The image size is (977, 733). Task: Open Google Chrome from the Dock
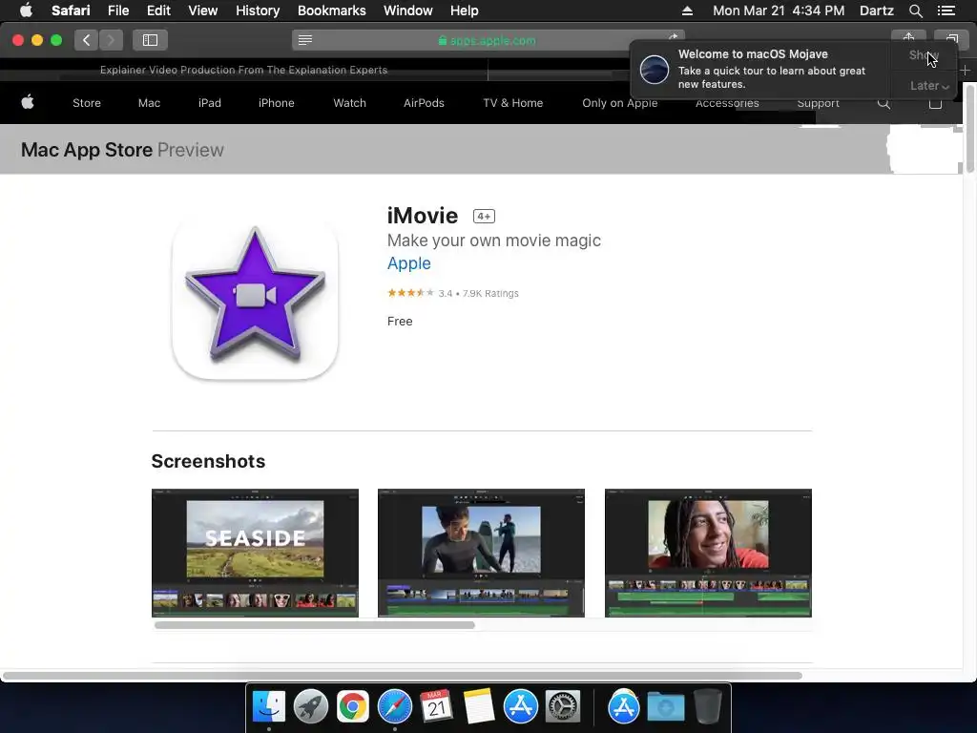(x=353, y=707)
